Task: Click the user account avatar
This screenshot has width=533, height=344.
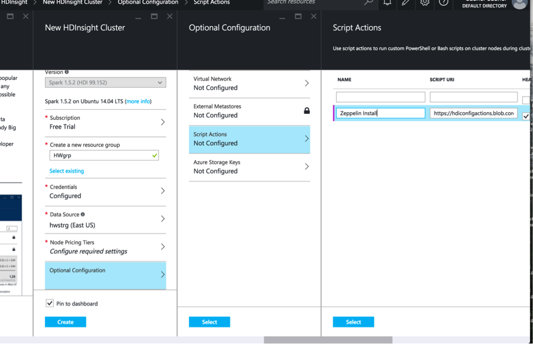Action: 519,4
